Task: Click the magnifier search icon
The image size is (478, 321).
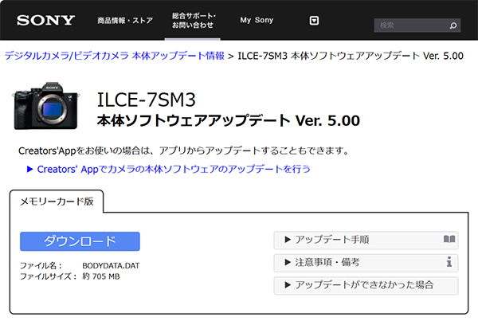Action: click(x=453, y=25)
